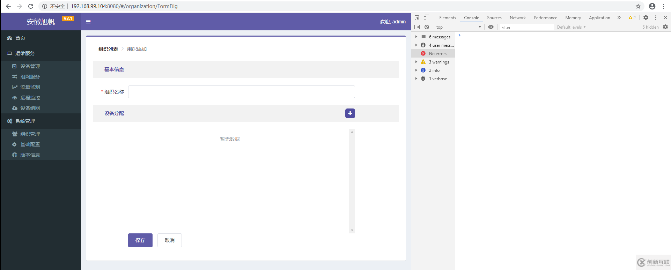The height and width of the screenshot is (270, 671).
Task: Toggle the DevTools device toolbar icon
Action: (x=426, y=17)
